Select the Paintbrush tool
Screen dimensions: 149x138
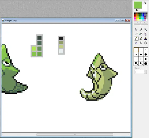click(x=136, y=38)
